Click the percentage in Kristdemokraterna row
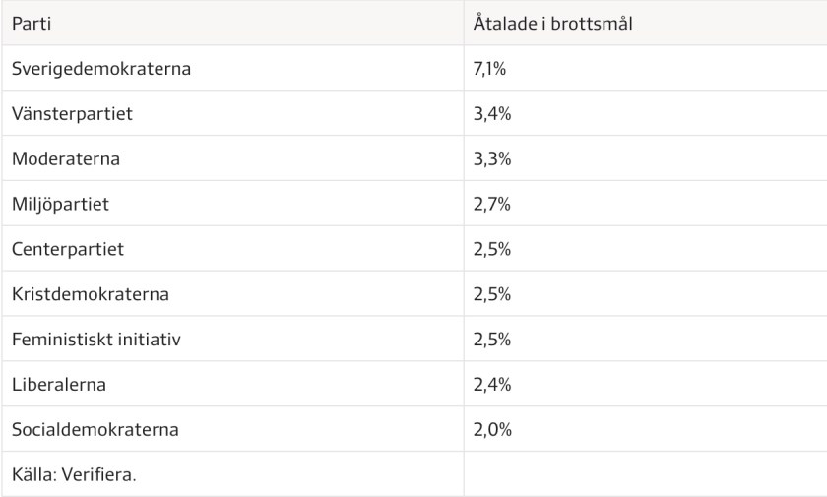The width and height of the screenshot is (827, 497). pos(492,294)
